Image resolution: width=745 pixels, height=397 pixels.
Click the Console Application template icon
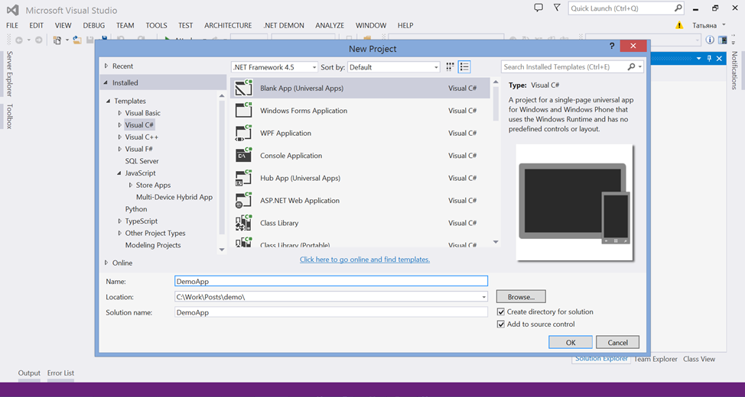point(244,156)
